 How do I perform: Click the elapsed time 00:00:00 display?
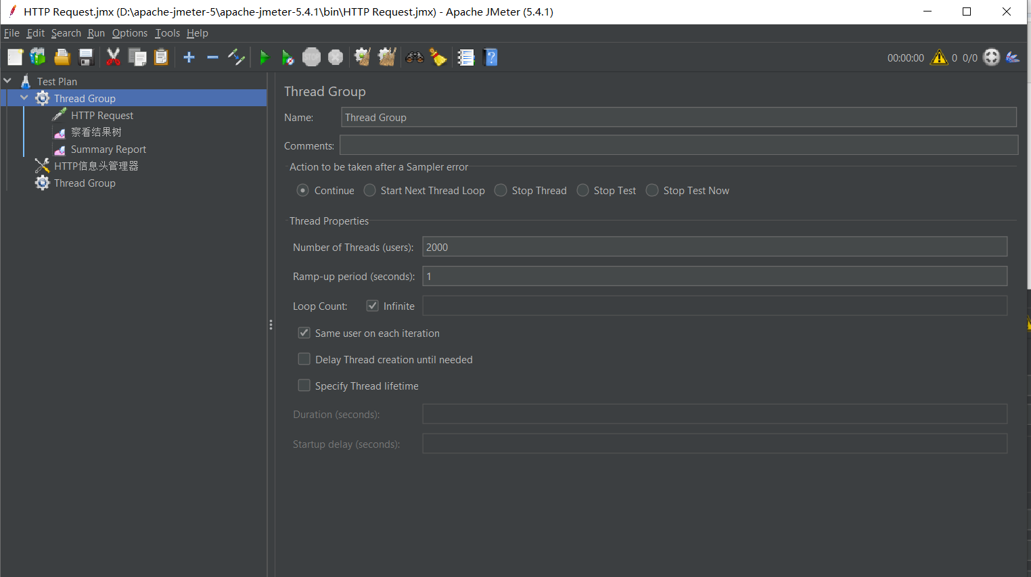(x=906, y=58)
